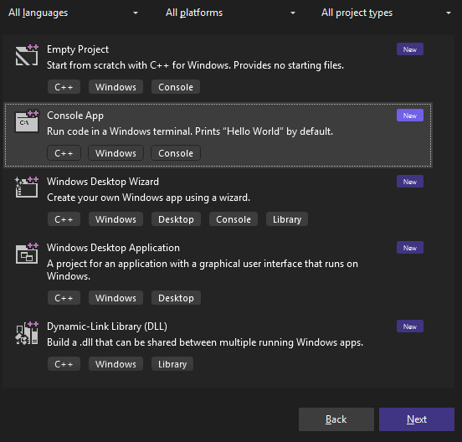Screen dimensions: 462x442
Task: Click the Library tag under Windows Desktop Wizard
Action: (x=287, y=219)
